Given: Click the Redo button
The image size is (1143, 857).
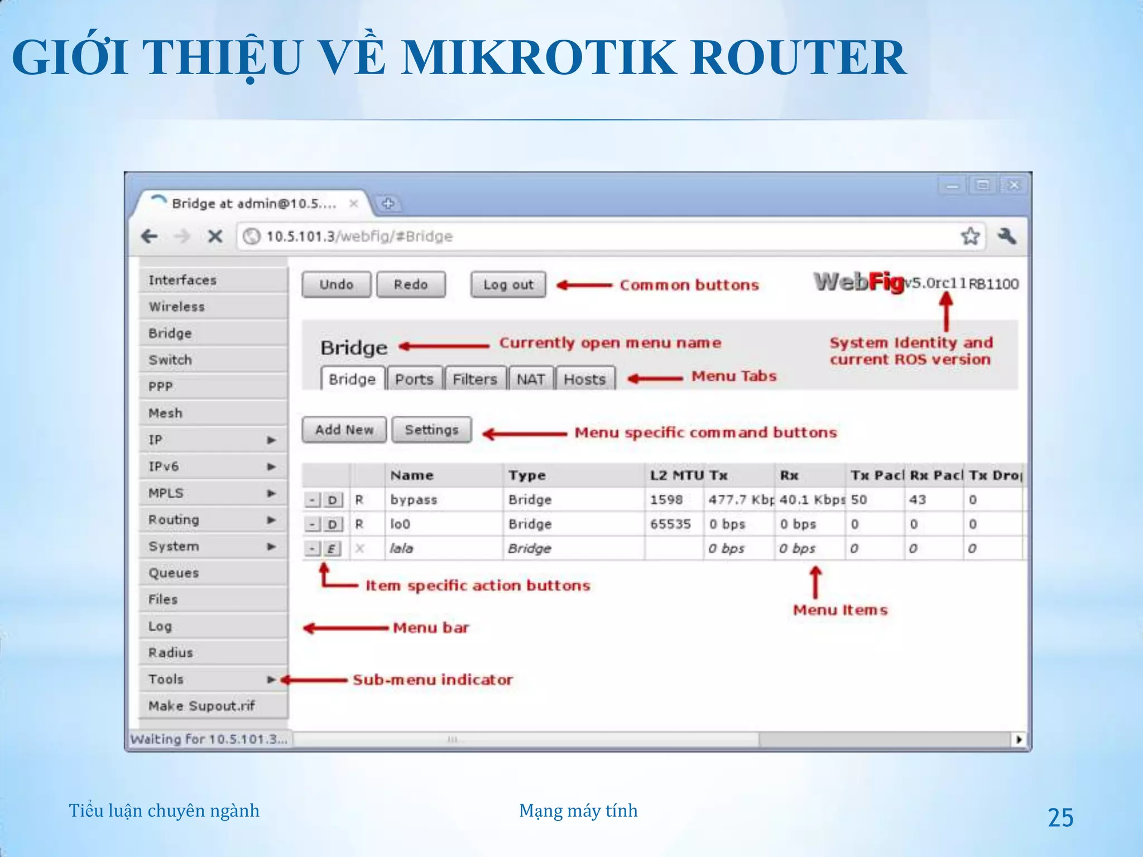Looking at the screenshot, I should point(411,285).
